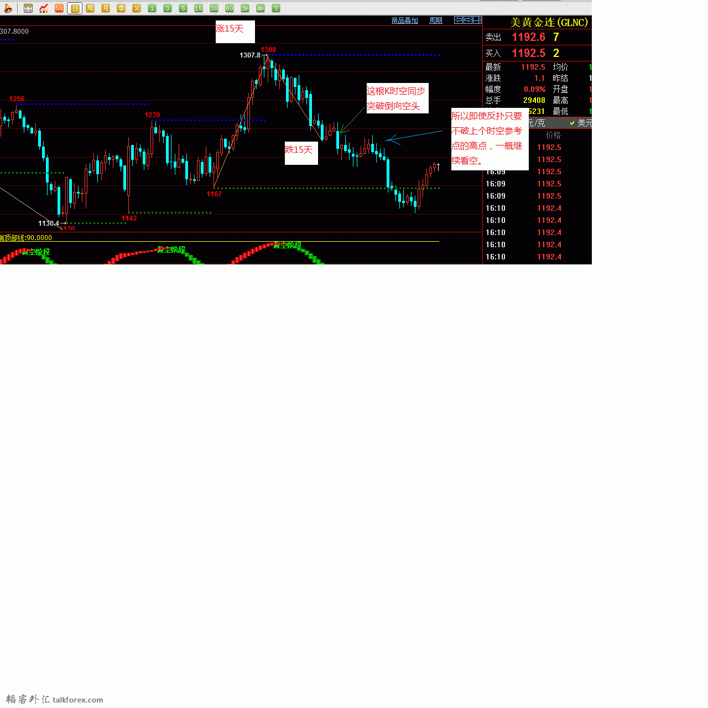Click the 幅度 value 0.09%
Image resolution: width=708 pixels, height=708 pixels.
[x=534, y=89]
